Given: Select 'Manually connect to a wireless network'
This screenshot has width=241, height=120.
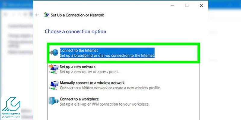Looking at the screenshot, I should point(92,83).
